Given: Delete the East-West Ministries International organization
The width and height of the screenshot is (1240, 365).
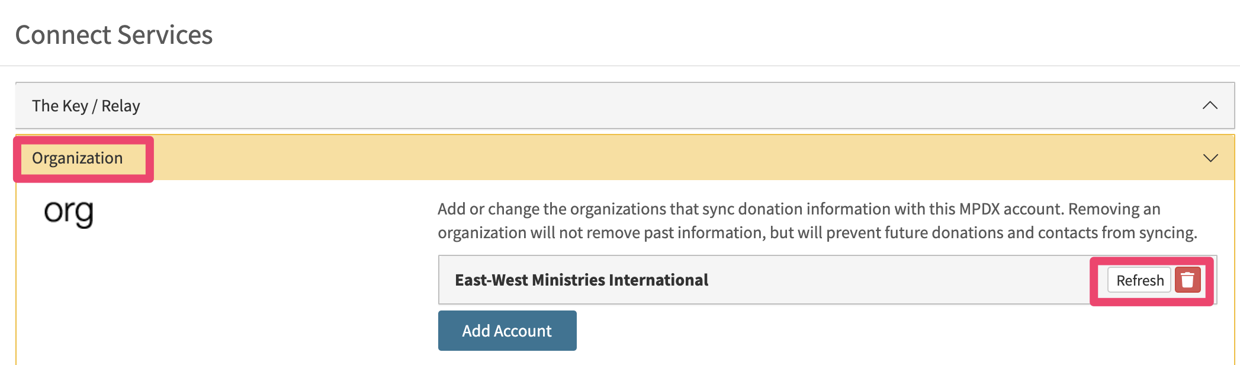Looking at the screenshot, I should [x=1187, y=280].
